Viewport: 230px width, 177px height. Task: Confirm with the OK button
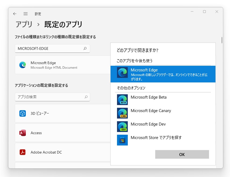pos(182,154)
